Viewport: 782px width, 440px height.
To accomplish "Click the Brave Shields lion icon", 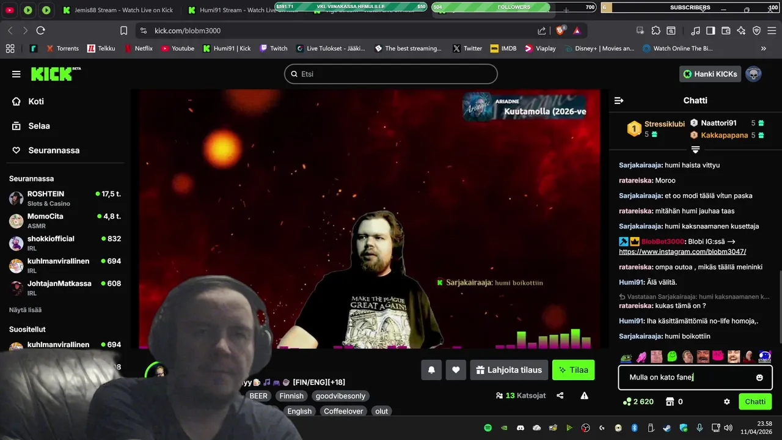I will click(560, 31).
